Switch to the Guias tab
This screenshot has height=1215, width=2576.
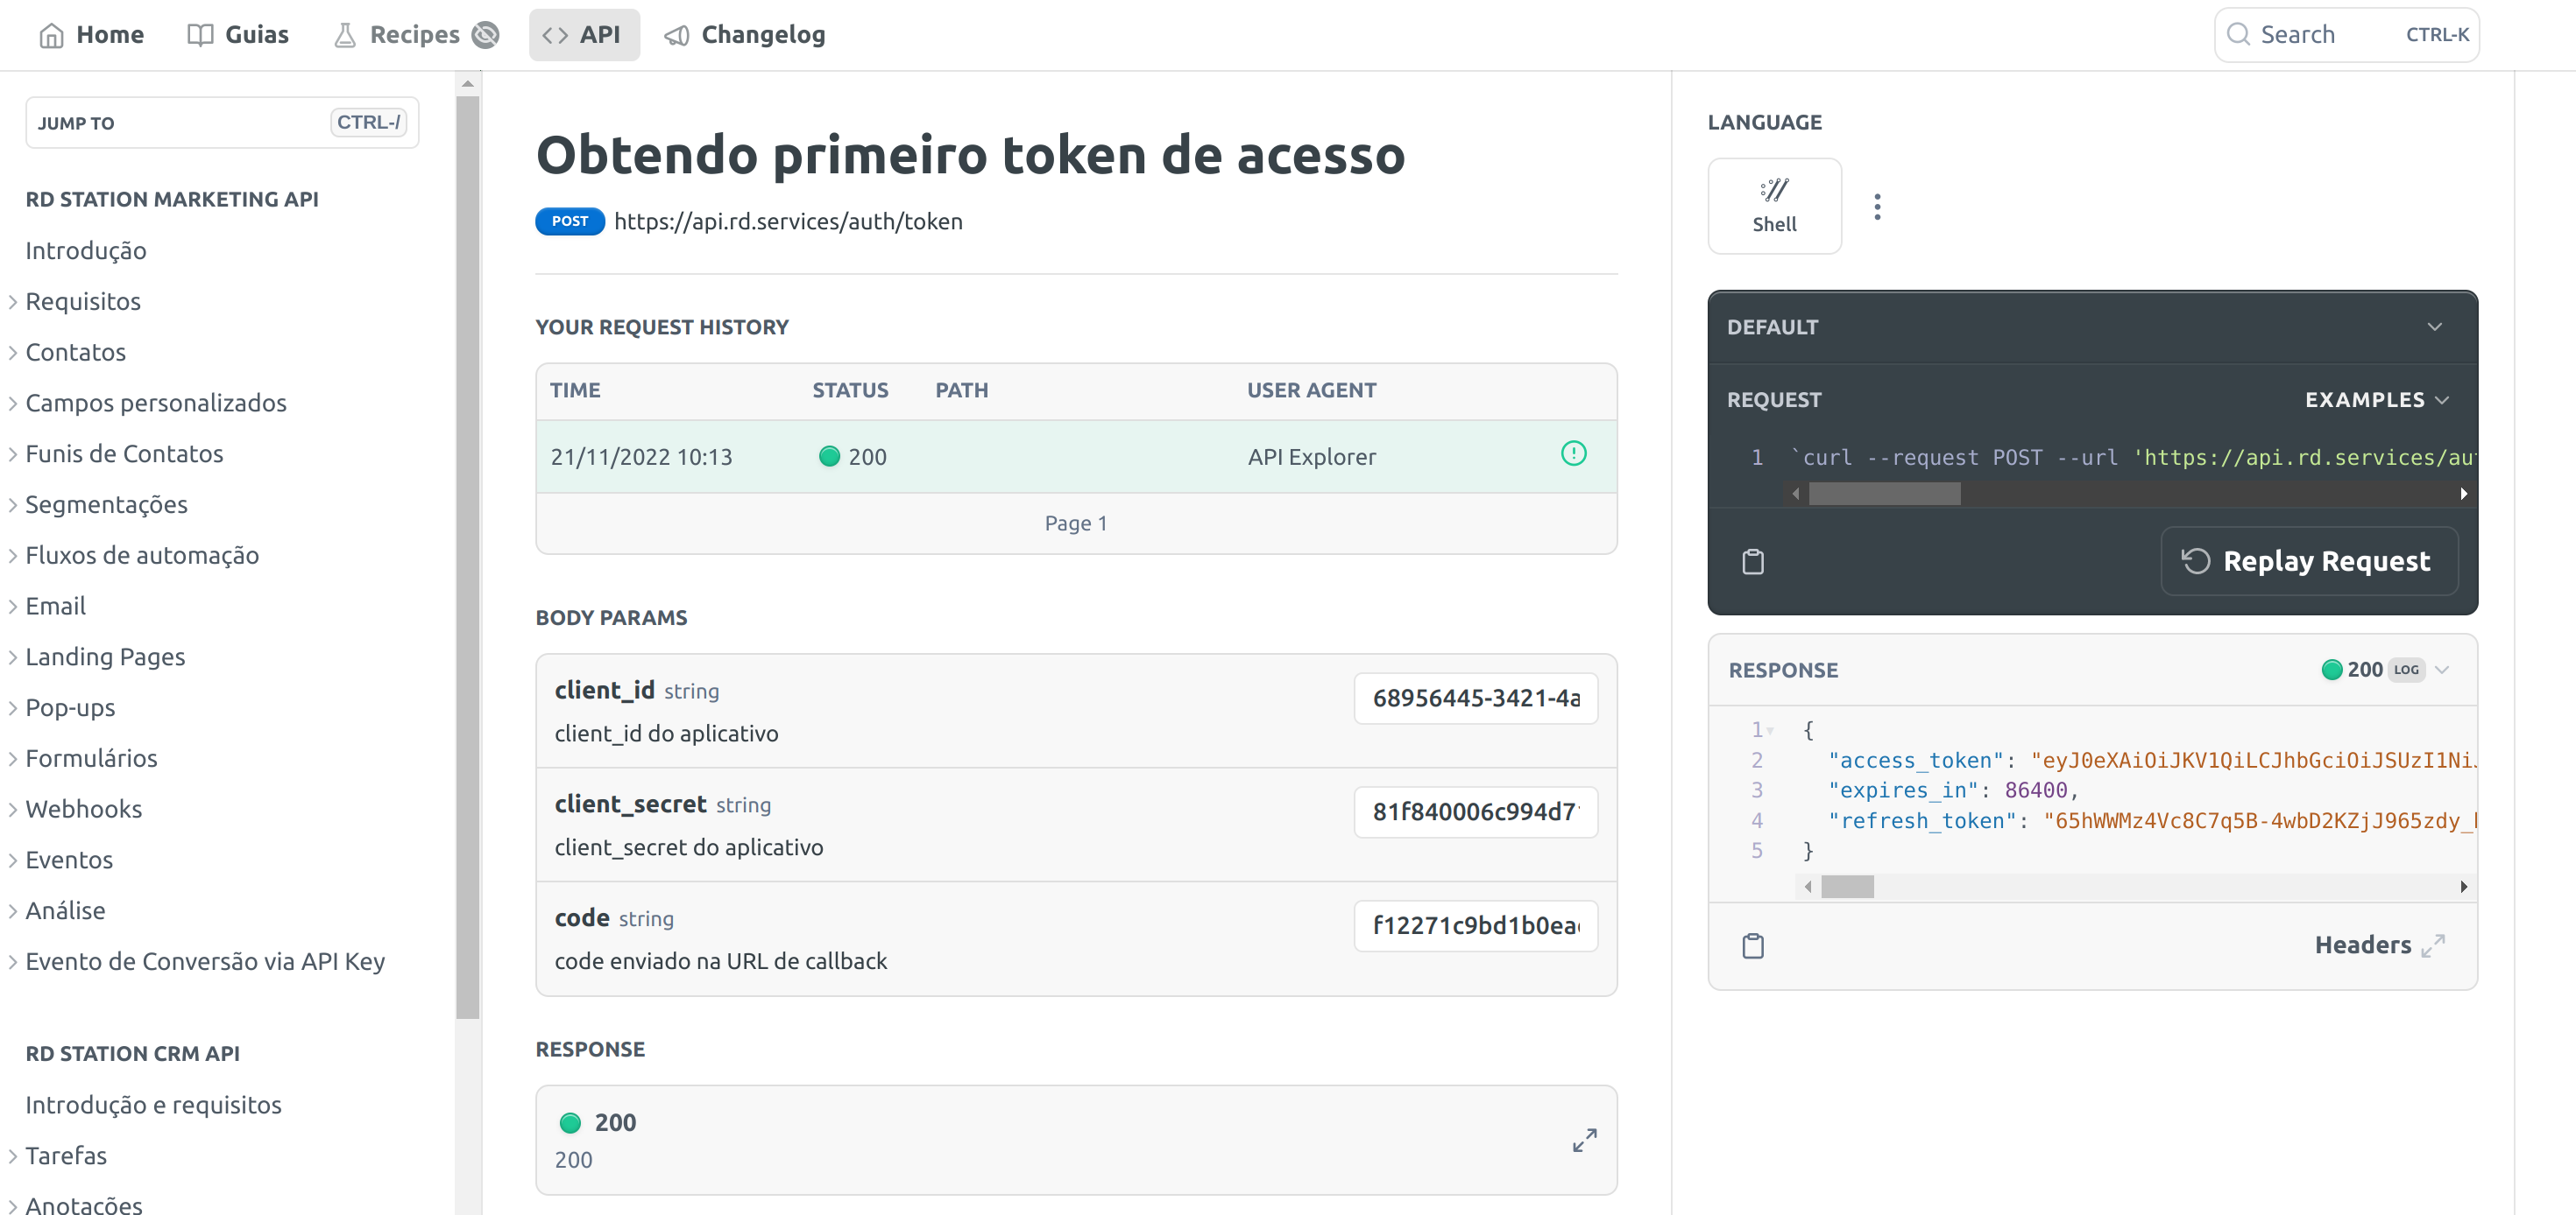click(x=238, y=35)
